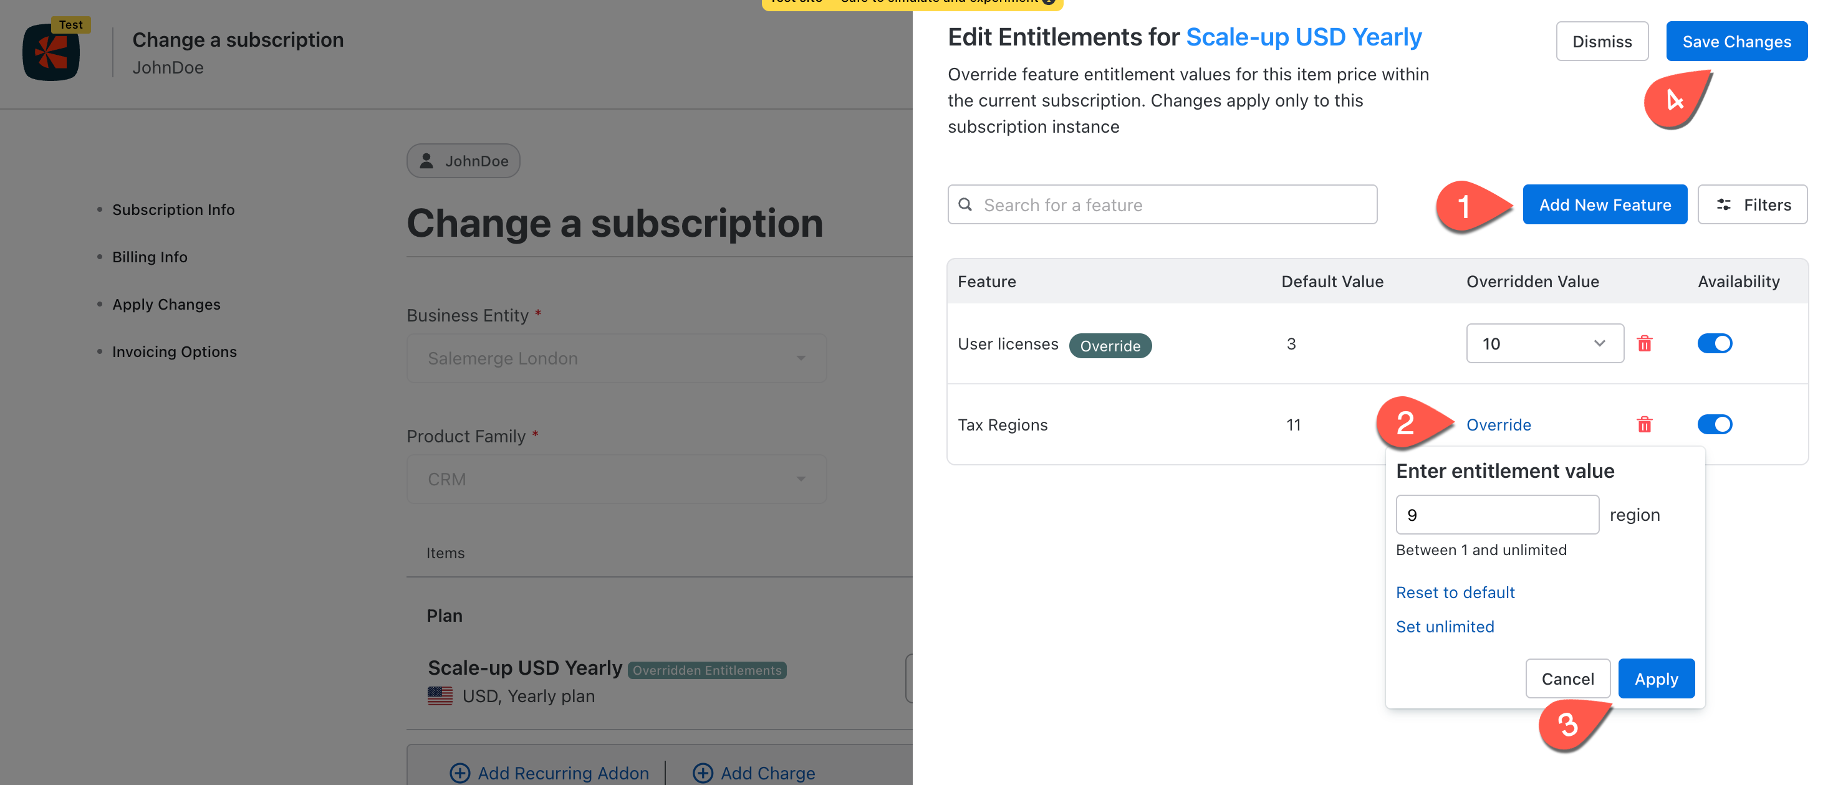Click the Save Changes button
Screen dimensions: 1833x785
tap(1736, 42)
